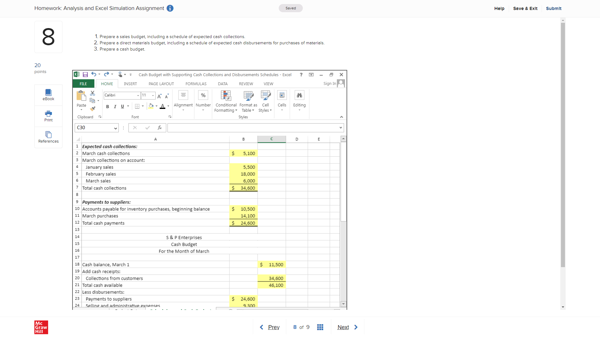This screenshot has height=337, width=600.
Task: Click the Cut scissors icon
Action: click(x=92, y=93)
